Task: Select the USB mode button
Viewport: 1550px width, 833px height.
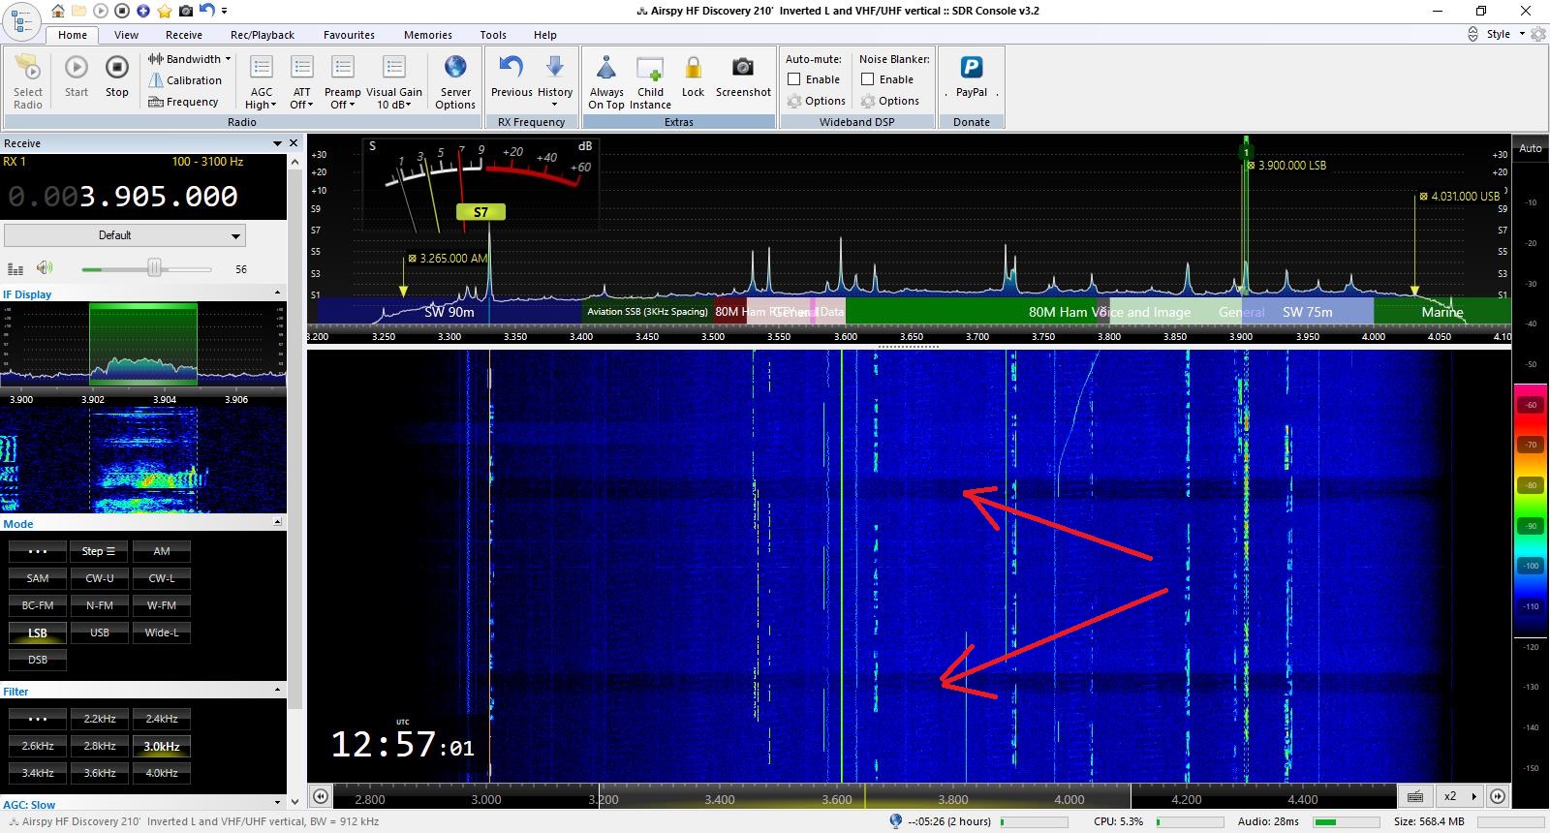Action: tap(100, 632)
